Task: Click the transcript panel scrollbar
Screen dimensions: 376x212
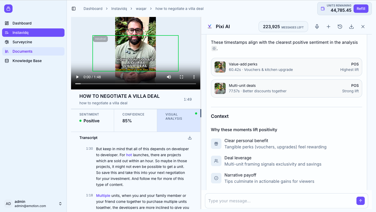Action: click(201, 113)
